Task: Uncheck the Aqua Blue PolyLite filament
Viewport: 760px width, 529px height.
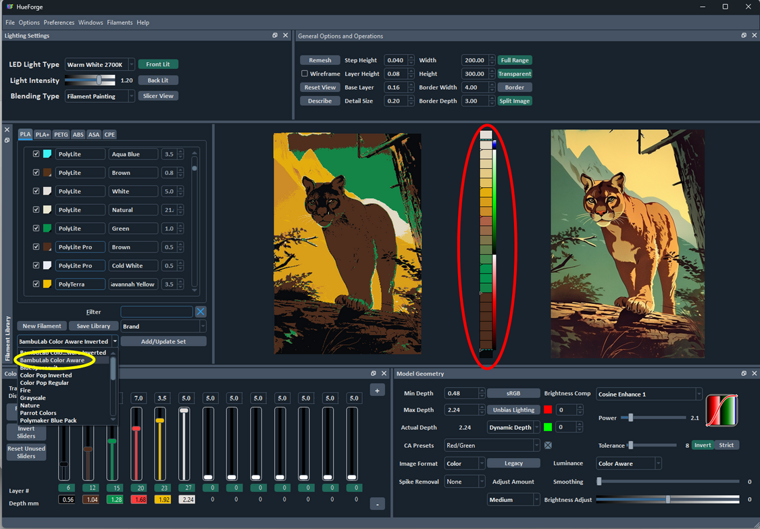Action: (x=36, y=153)
